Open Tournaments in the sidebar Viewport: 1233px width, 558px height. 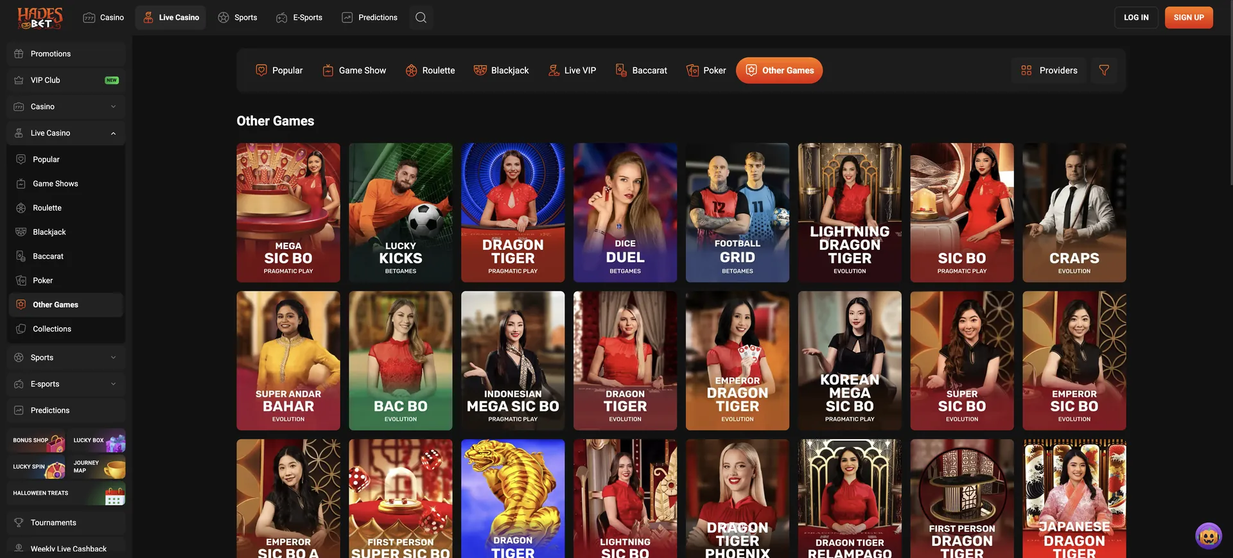pos(66,523)
